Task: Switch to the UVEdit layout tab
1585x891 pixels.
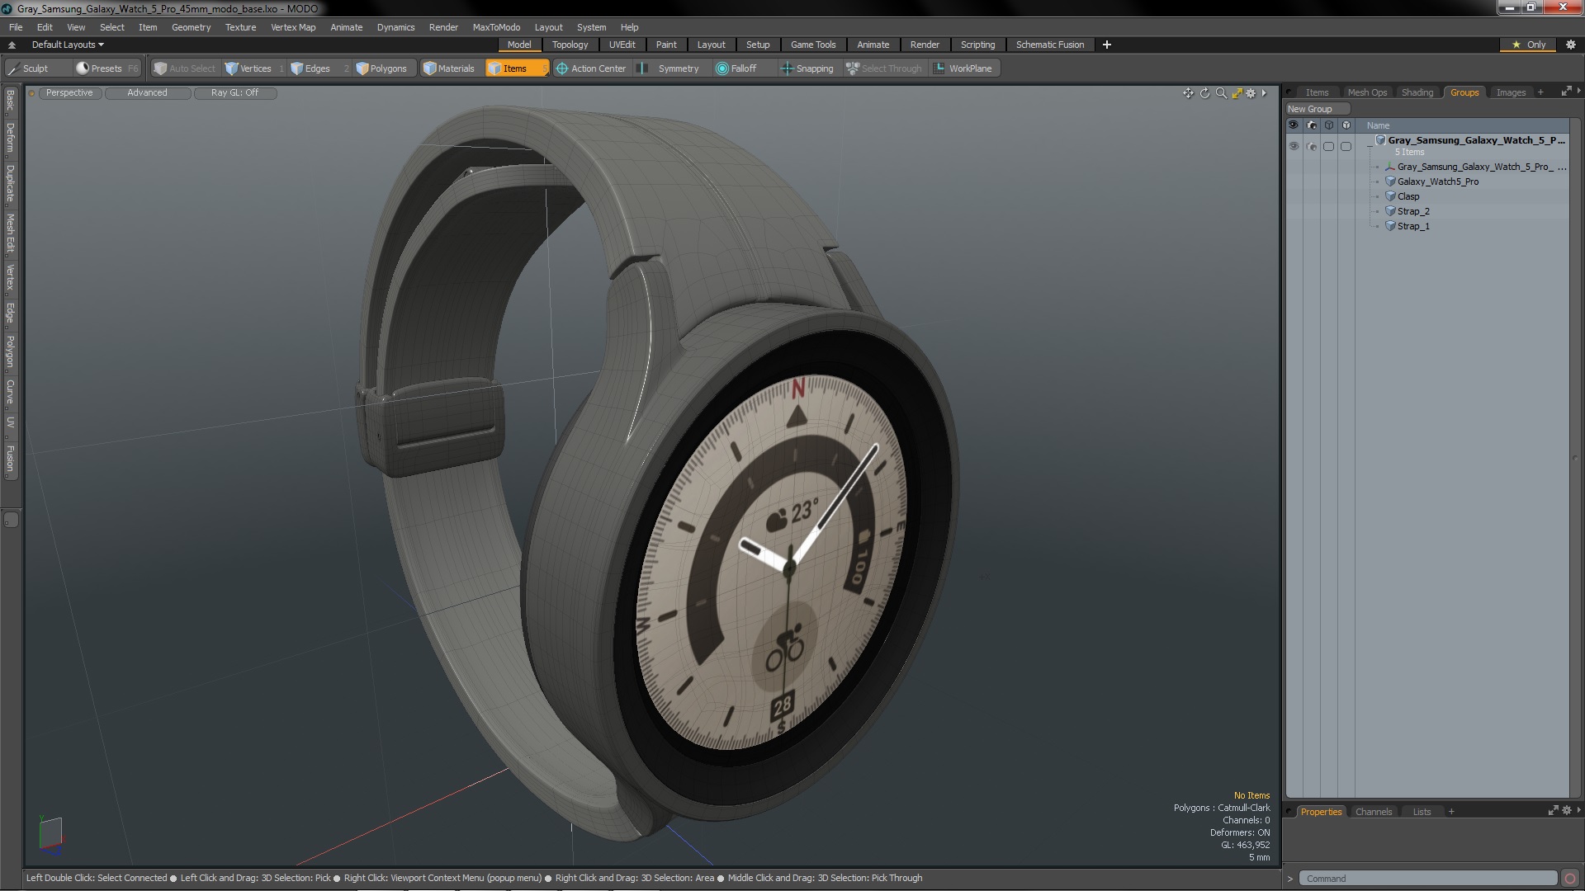Action: (x=622, y=45)
